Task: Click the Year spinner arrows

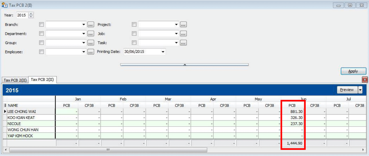Action: (31, 15)
